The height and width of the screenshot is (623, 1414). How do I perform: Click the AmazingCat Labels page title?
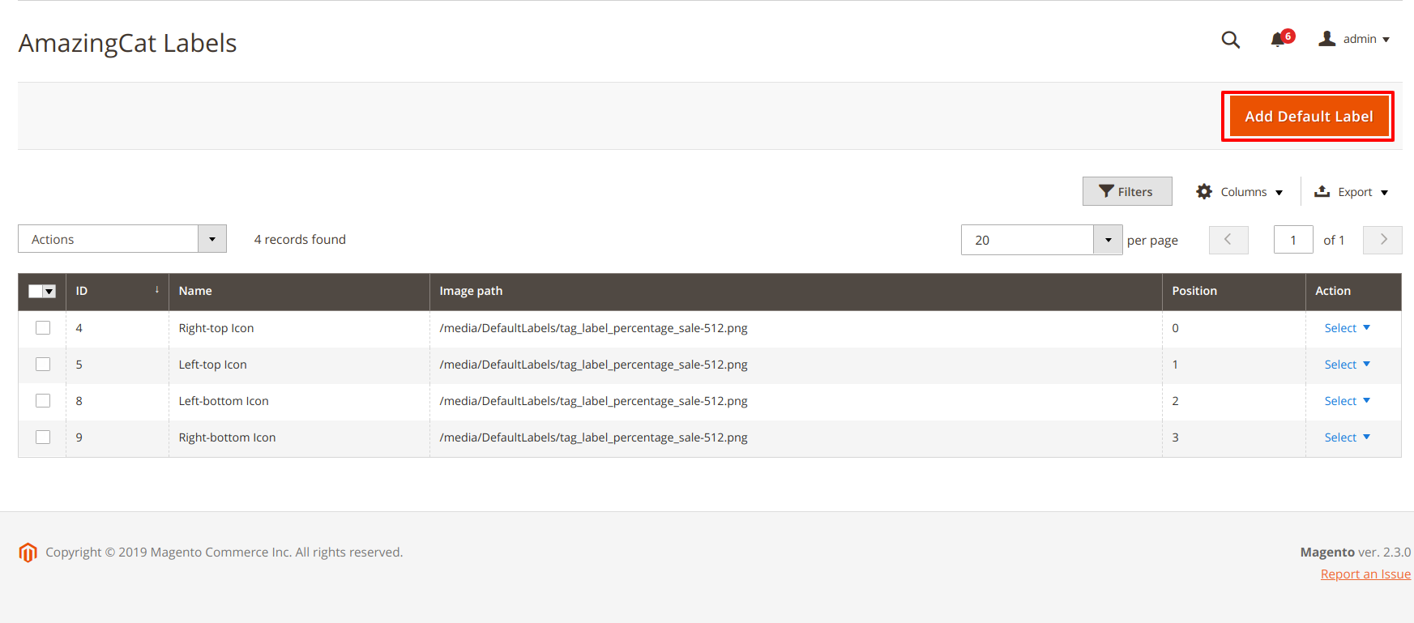[x=127, y=43]
